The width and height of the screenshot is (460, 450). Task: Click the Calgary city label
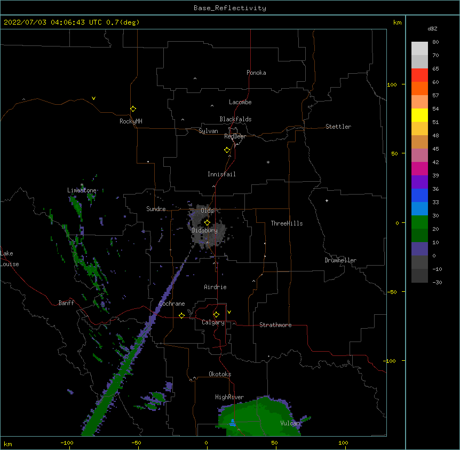tap(213, 322)
